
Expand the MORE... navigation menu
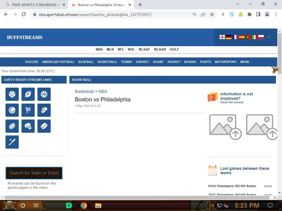point(246,62)
